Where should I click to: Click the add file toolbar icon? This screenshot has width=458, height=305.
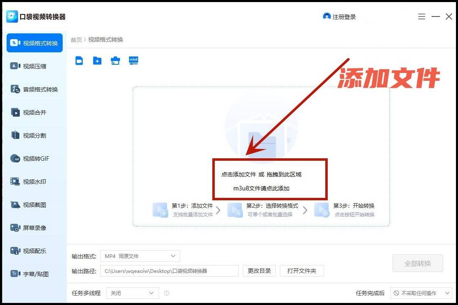click(x=79, y=61)
